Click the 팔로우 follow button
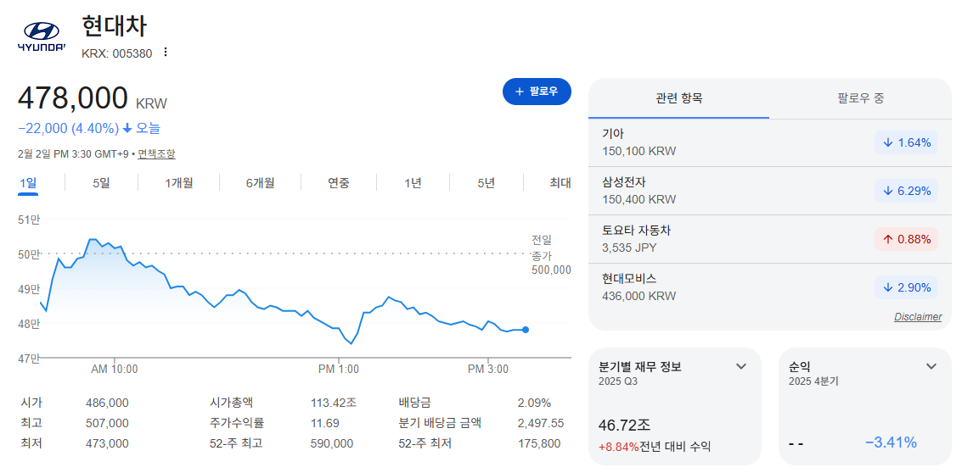 point(537,92)
